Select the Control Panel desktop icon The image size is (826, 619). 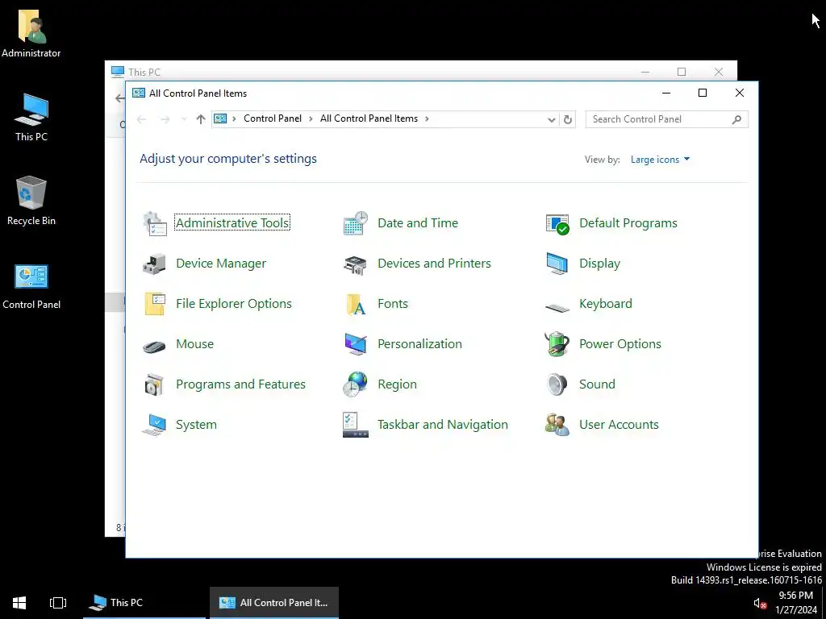tap(31, 286)
